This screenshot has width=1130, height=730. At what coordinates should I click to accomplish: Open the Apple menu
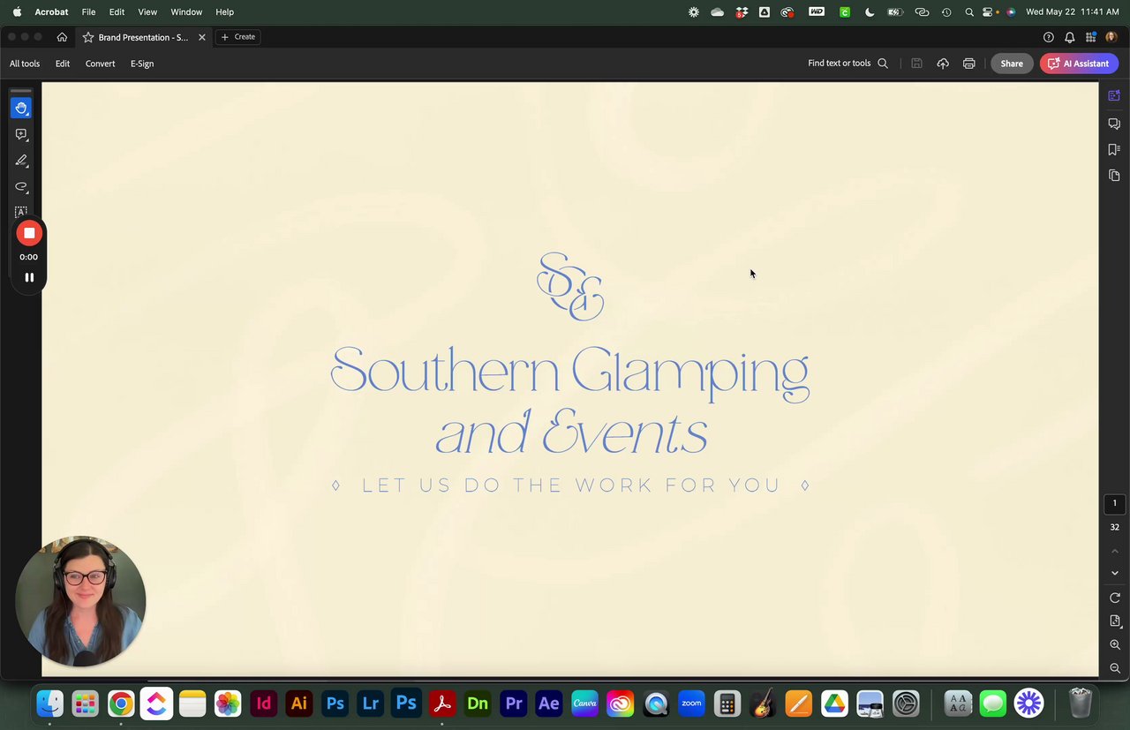pyautogui.click(x=17, y=12)
